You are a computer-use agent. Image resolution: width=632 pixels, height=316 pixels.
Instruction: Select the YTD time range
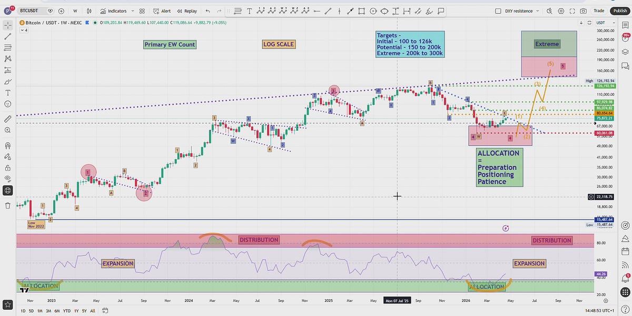coord(67,311)
